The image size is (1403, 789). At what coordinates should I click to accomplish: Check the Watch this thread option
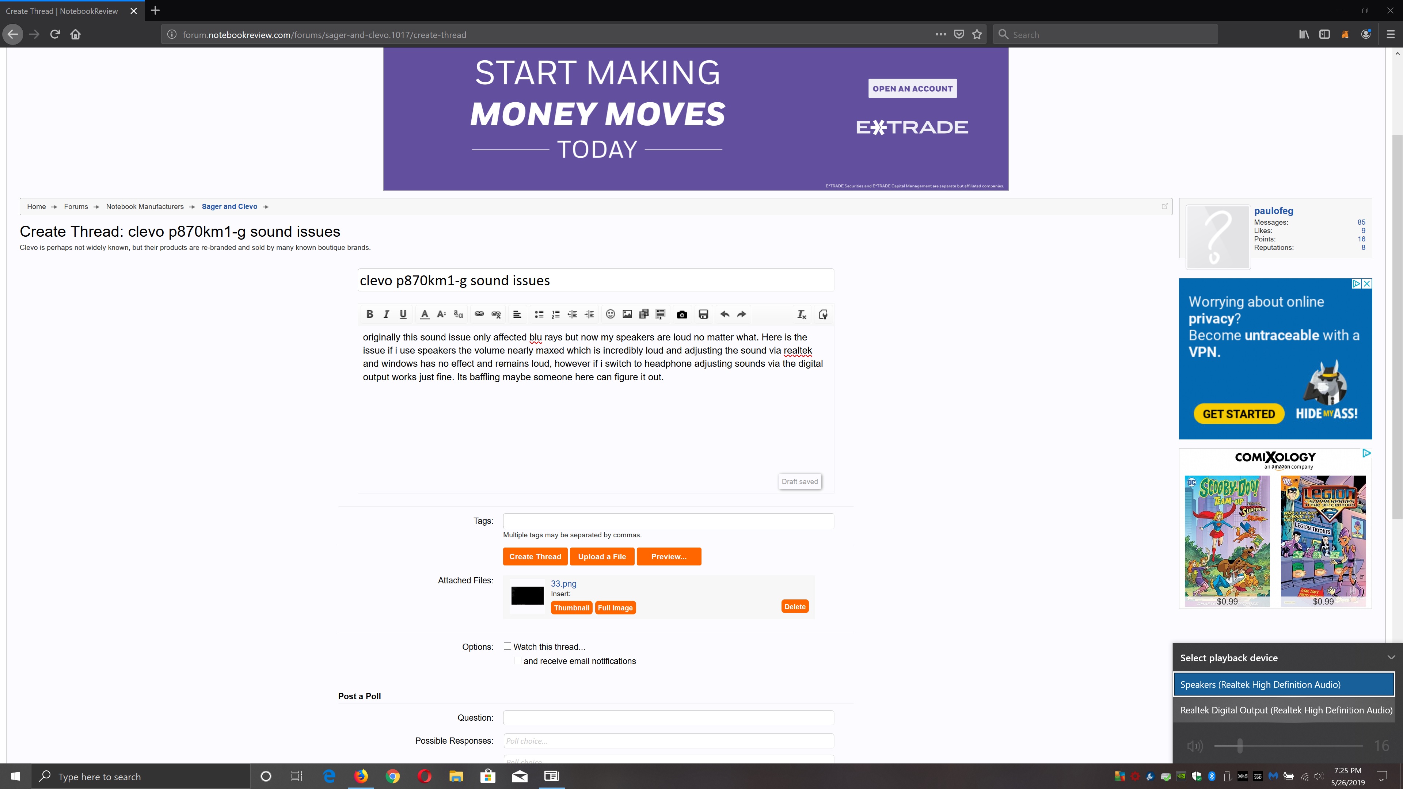pos(507,646)
